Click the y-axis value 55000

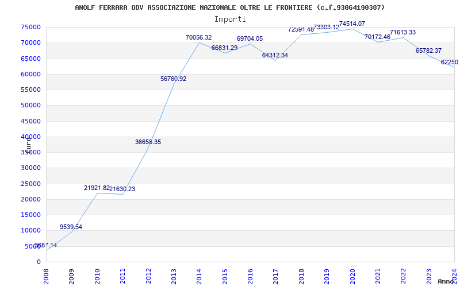[x=31, y=90]
